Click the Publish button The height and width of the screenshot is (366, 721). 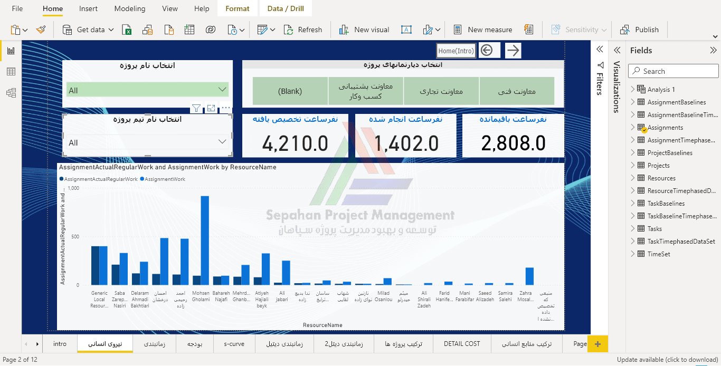point(640,30)
